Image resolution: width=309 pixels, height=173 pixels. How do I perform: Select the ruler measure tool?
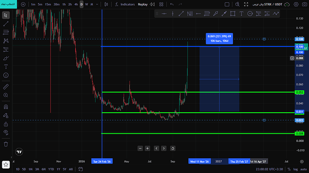pyautogui.click(x=6, y=87)
